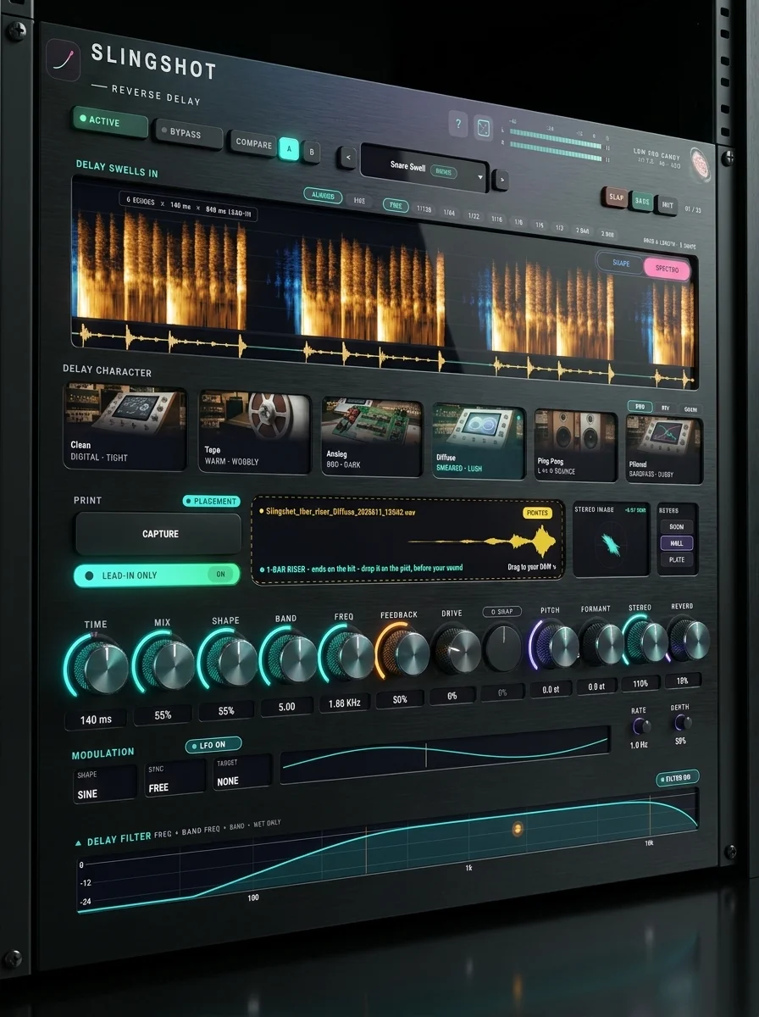This screenshot has height=1017, width=759.
Task: Select the 1/16 note division
Action: [496, 219]
